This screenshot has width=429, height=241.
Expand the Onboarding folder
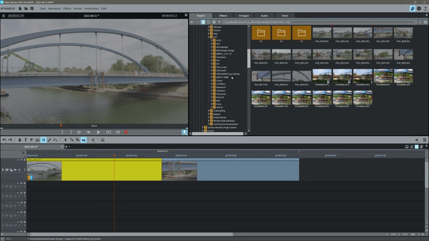click(208, 111)
